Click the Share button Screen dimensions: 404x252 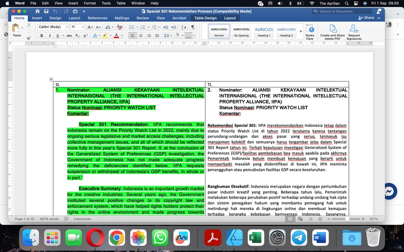coord(366,18)
